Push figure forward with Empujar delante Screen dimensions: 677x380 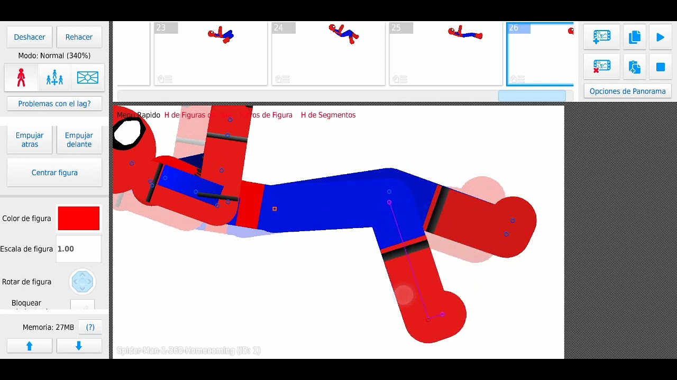79,140
